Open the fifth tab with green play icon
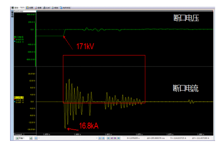Viewport: 221px width, 146px height. pyautogui.click(x=55, y=8)
